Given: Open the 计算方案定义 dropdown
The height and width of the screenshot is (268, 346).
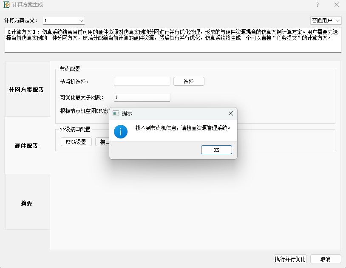Looking at the screenshot, I should (64, 20).
